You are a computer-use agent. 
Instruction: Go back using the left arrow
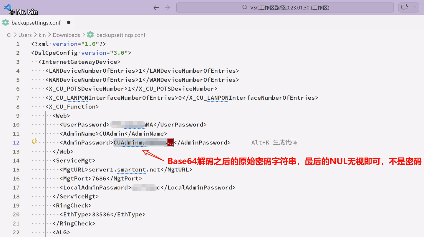pyautogui.click(x=156, y=8)
